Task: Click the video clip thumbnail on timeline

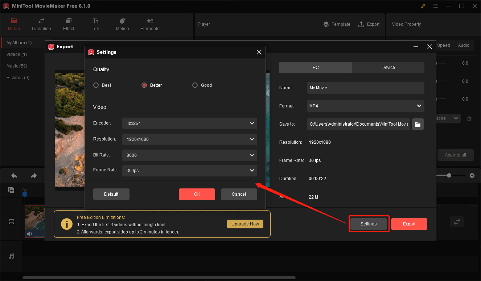Action: (35, 221)
